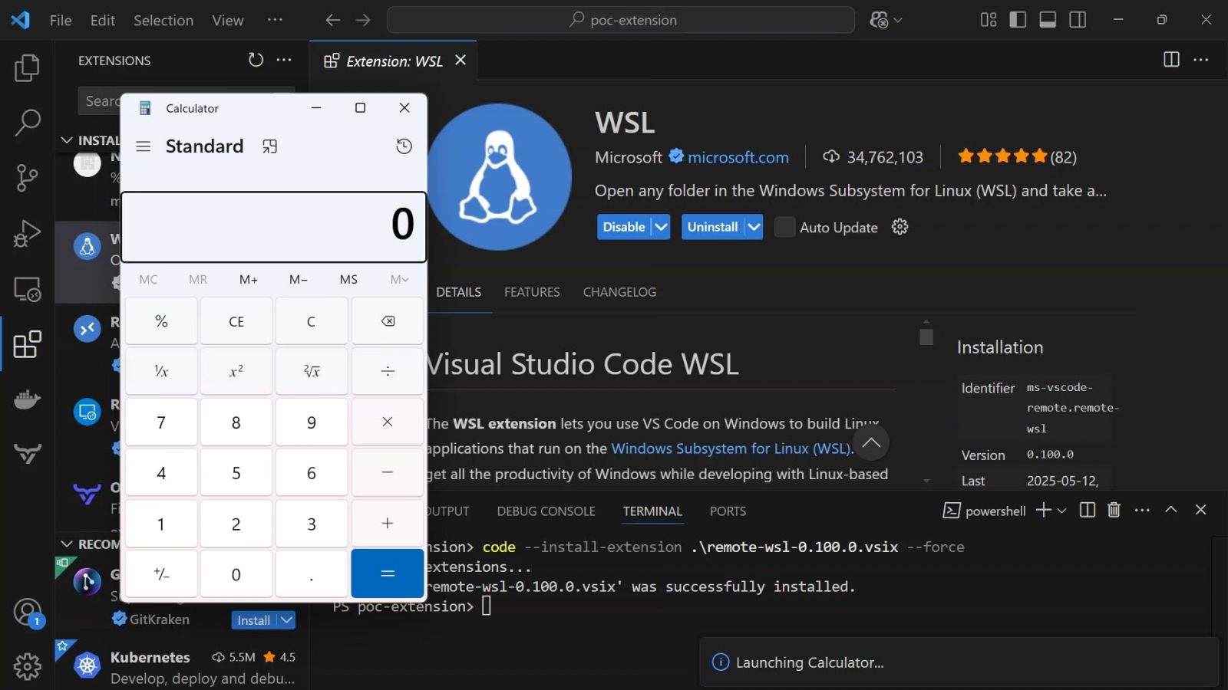Screen dimensions: 1228x690
Task: Open Manage gear in activity bar
Action: coord(27,666)
